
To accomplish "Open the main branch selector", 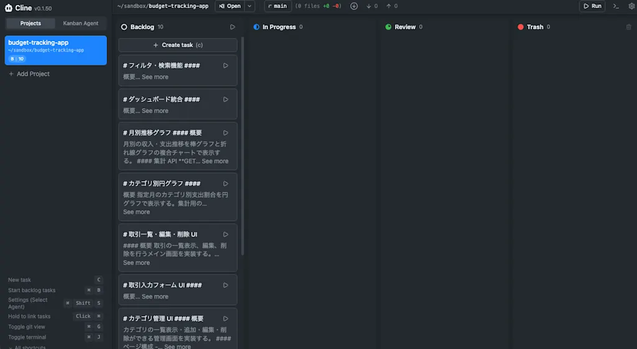I will [x=278, y=6].
